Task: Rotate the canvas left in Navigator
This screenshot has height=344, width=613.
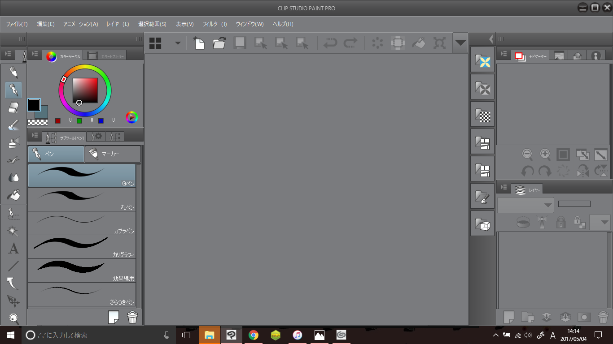Action: pyautogui.click(x=528, y=171)
